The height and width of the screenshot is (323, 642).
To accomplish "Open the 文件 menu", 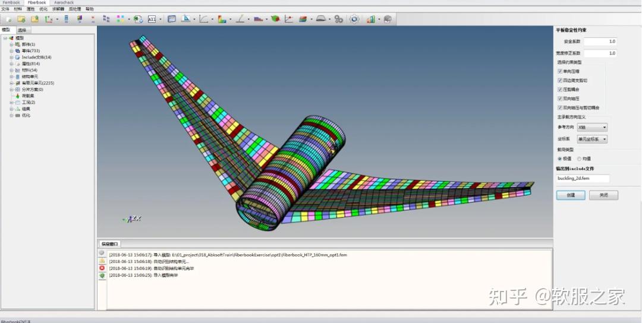I will [5, 9].
